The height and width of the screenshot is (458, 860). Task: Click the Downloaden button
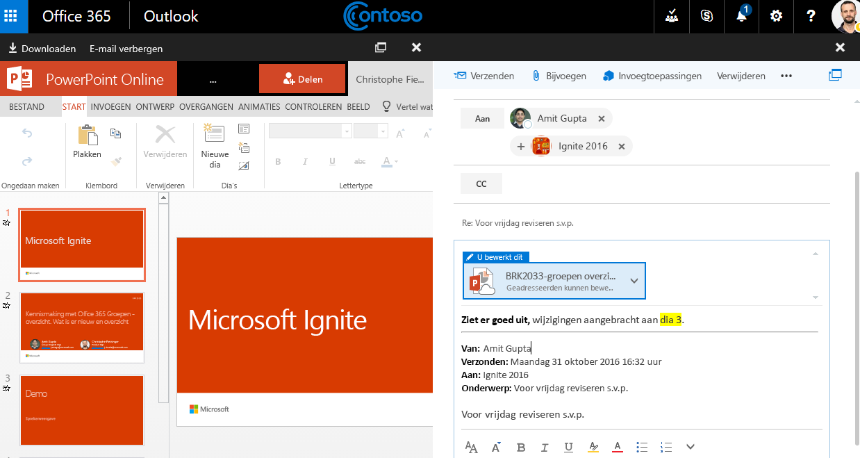coord(42,49)
